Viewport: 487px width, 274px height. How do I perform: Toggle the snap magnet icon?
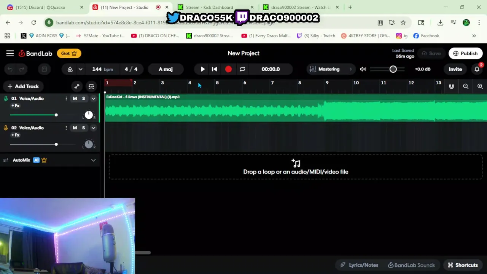pyautogui.click(x=451, y=86)
